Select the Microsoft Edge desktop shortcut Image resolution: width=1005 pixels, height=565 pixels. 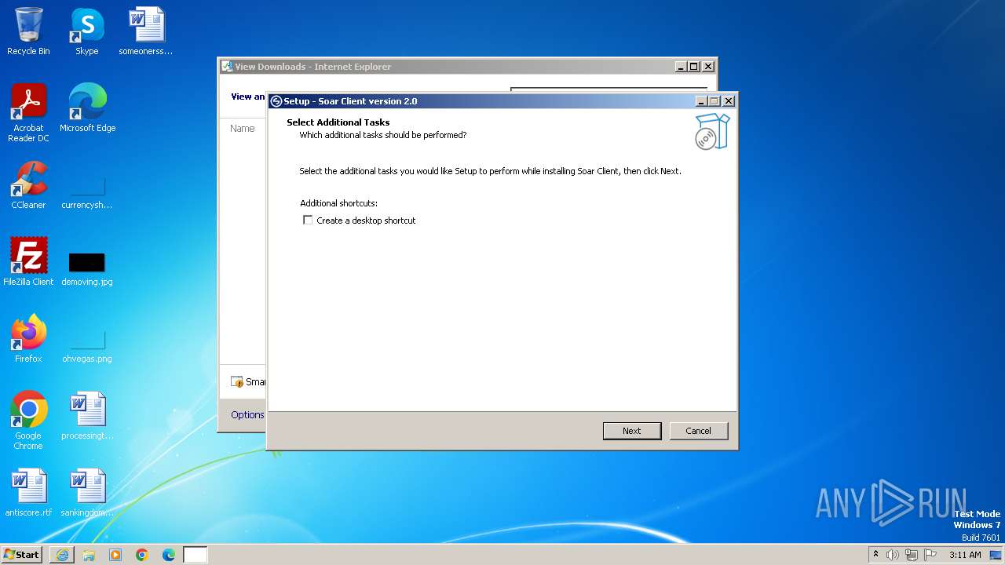87,108
